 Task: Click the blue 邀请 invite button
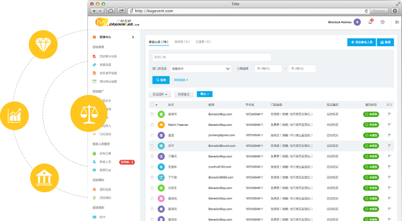pyautogui.click(x=385, y=42)
